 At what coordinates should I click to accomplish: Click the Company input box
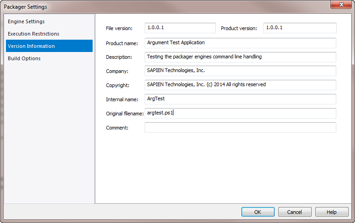[x=240, y=71]
